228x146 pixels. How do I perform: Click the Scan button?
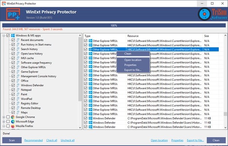(x=12, y=140)
